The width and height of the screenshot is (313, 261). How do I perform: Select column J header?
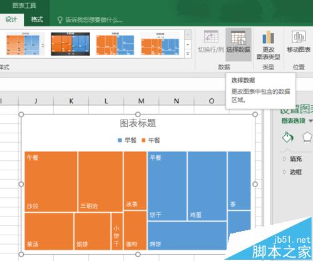(x=36, y=101)
